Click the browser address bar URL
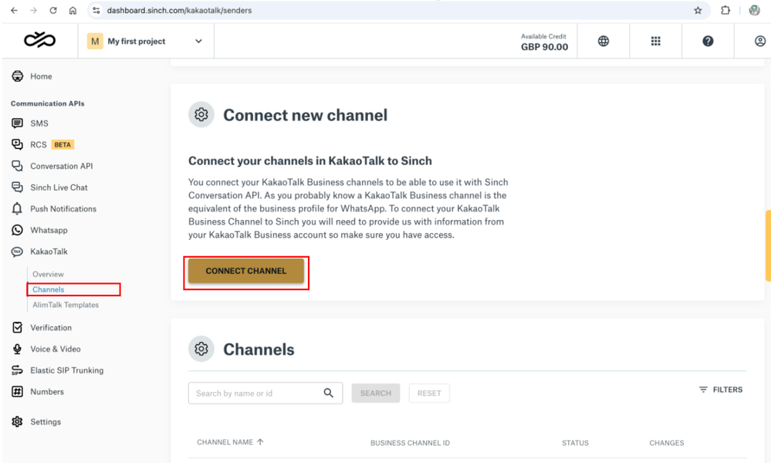771x463 pixels. click(x=180, y=10)
